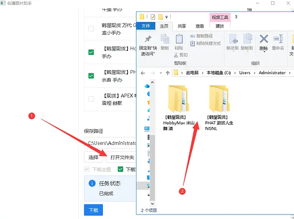Click the new folder icon in quick access toolbar
Viewport: 294px width, 219px height.
click(160, 17)
